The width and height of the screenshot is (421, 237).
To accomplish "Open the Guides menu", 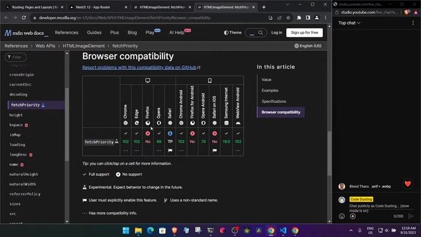I will coord(94,33).
